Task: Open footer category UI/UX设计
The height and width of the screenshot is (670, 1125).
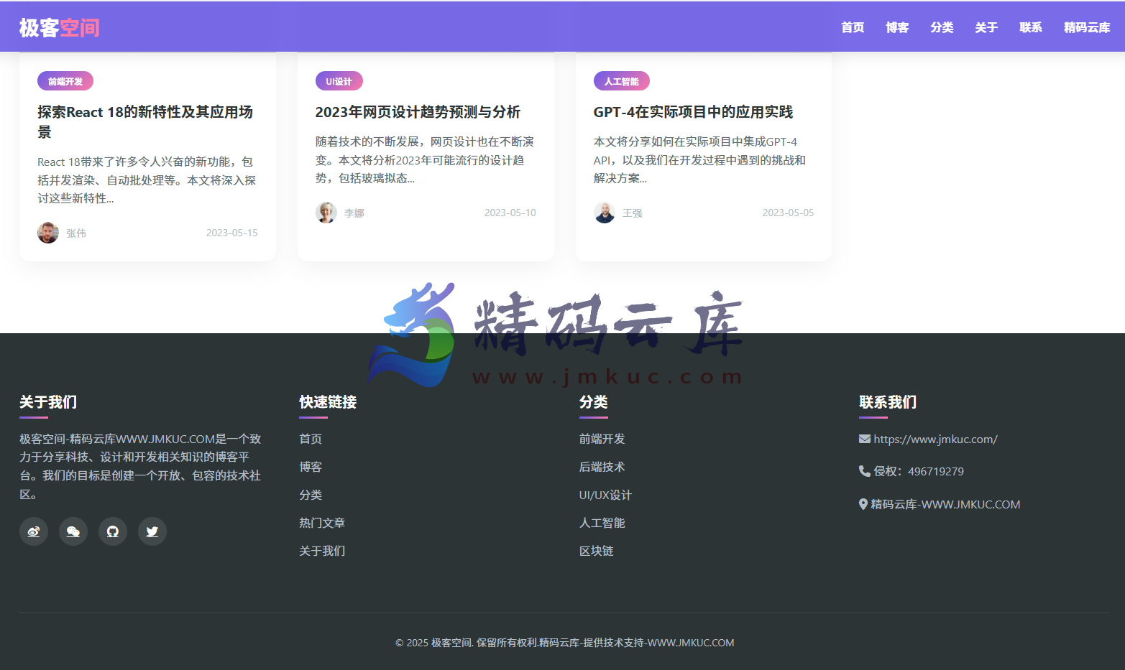Action: pyautogui.click(x=605, y=495)
